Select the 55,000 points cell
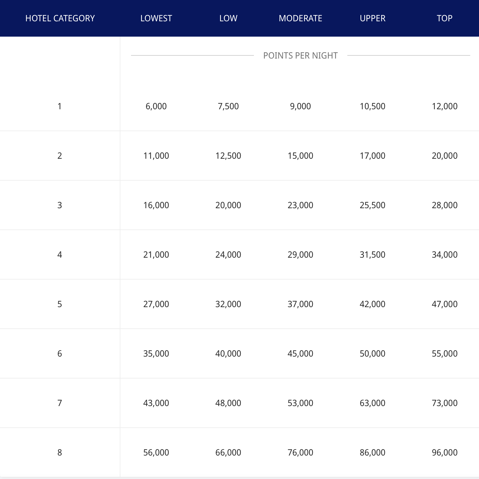Viewport: 479px width, 479px height. 445,353
